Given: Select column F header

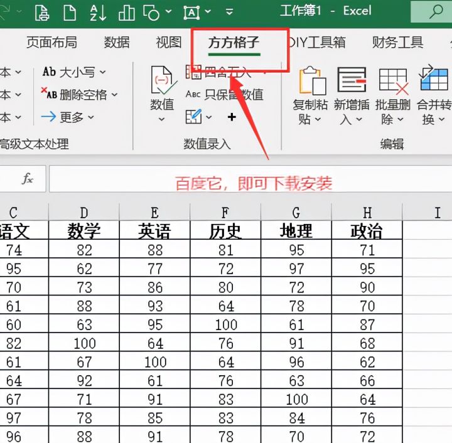Looking at the screenshot, I should [x=225, y=213].
